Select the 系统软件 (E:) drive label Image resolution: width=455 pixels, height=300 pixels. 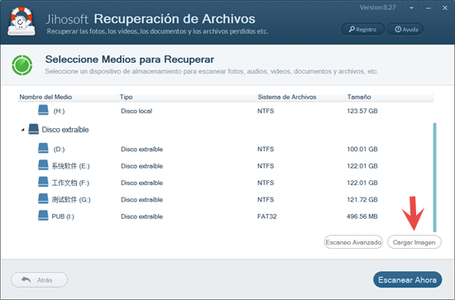tap(71, 166)
